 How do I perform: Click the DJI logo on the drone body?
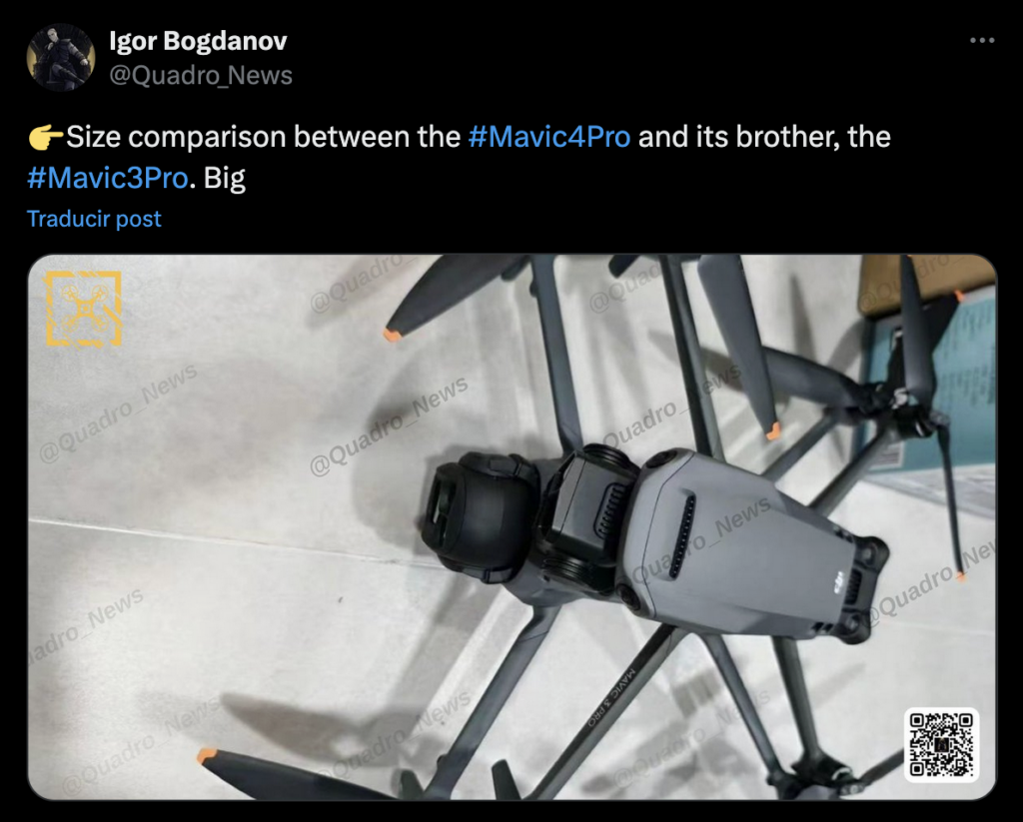click(x=838, y=580)
